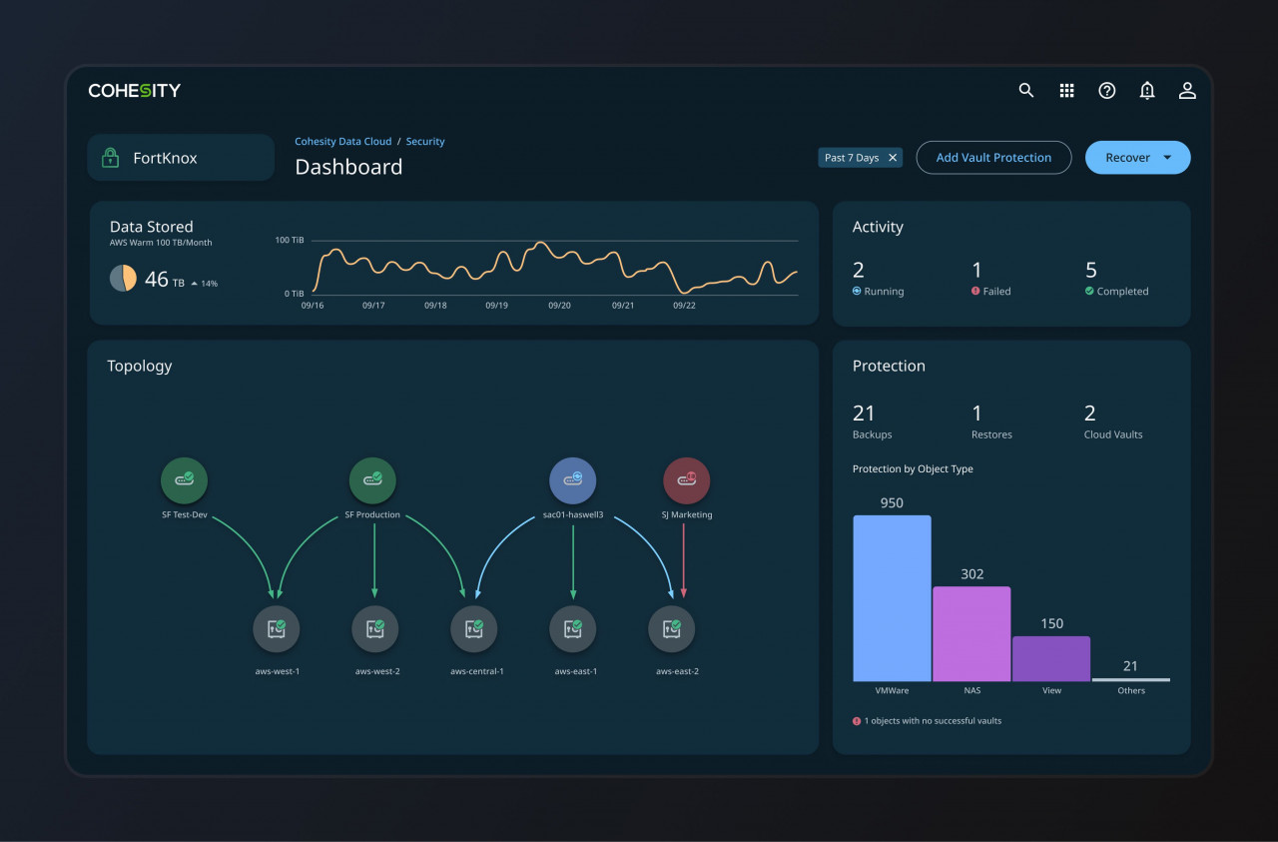Click the Data Stored pie chart icon
Screen dimensions: 1278x842
123,278
